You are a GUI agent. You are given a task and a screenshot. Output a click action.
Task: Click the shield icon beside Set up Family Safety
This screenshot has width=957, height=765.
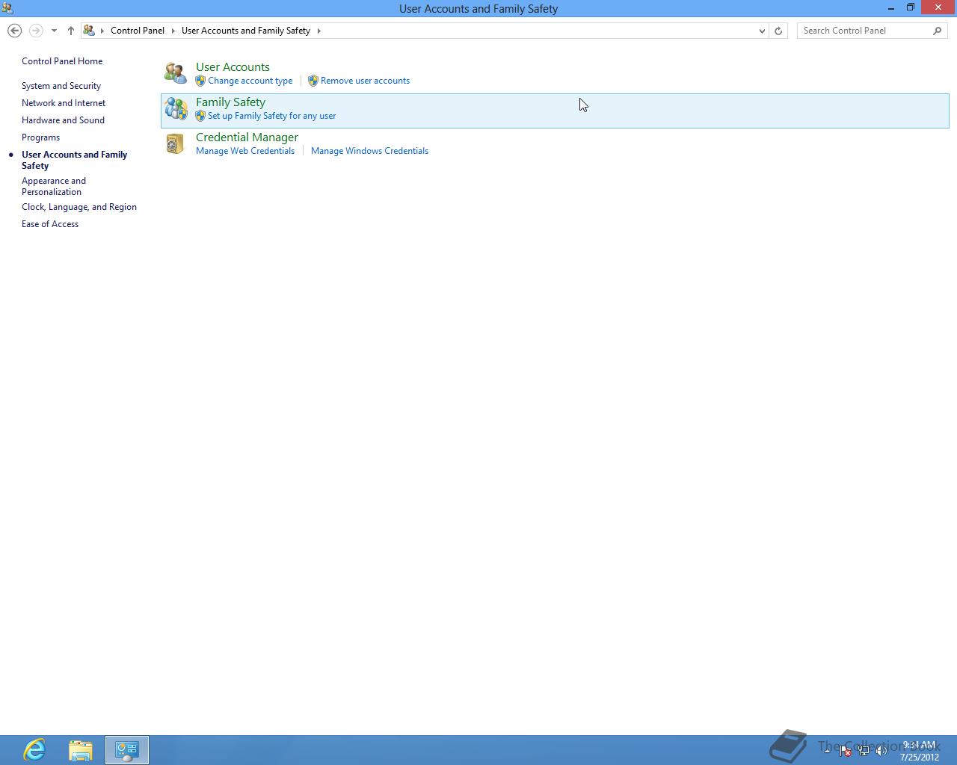click(x=200, y=116)
